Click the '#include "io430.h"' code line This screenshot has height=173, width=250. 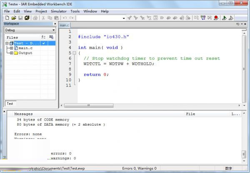(103, 37)
